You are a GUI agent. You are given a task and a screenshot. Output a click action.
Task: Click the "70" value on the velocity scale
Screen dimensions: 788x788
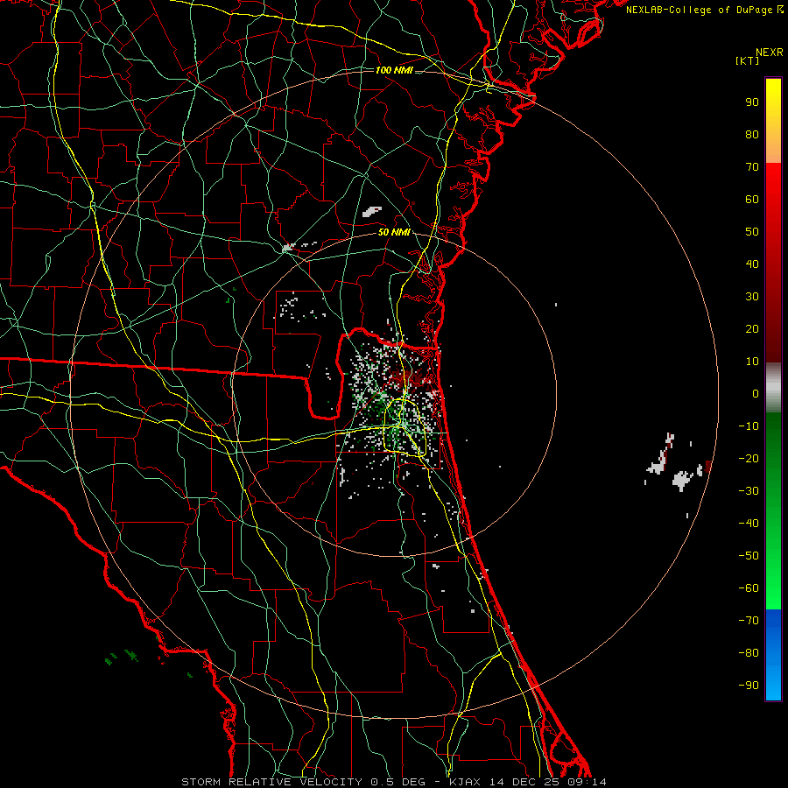tap(752, 167)
